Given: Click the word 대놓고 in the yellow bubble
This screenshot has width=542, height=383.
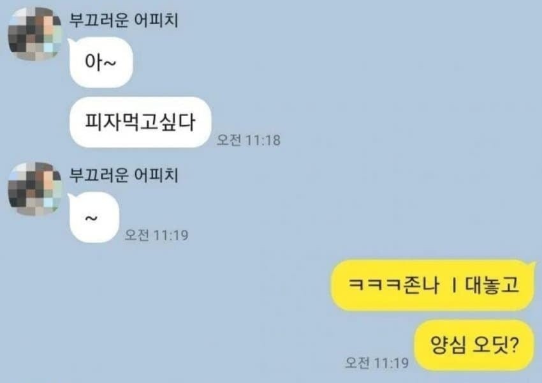Looking at the screenshot, I should pyautogui.click(x=492, y=285).
